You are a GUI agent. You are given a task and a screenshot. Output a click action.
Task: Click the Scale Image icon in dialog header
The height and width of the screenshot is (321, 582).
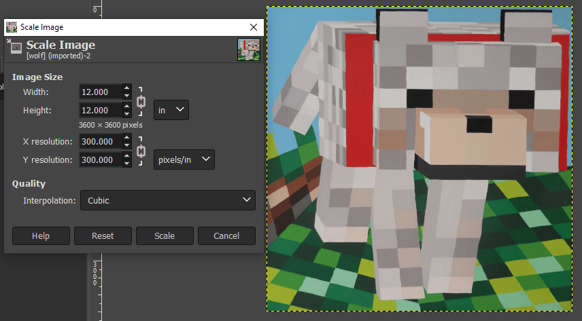click(x=15, y=47)
